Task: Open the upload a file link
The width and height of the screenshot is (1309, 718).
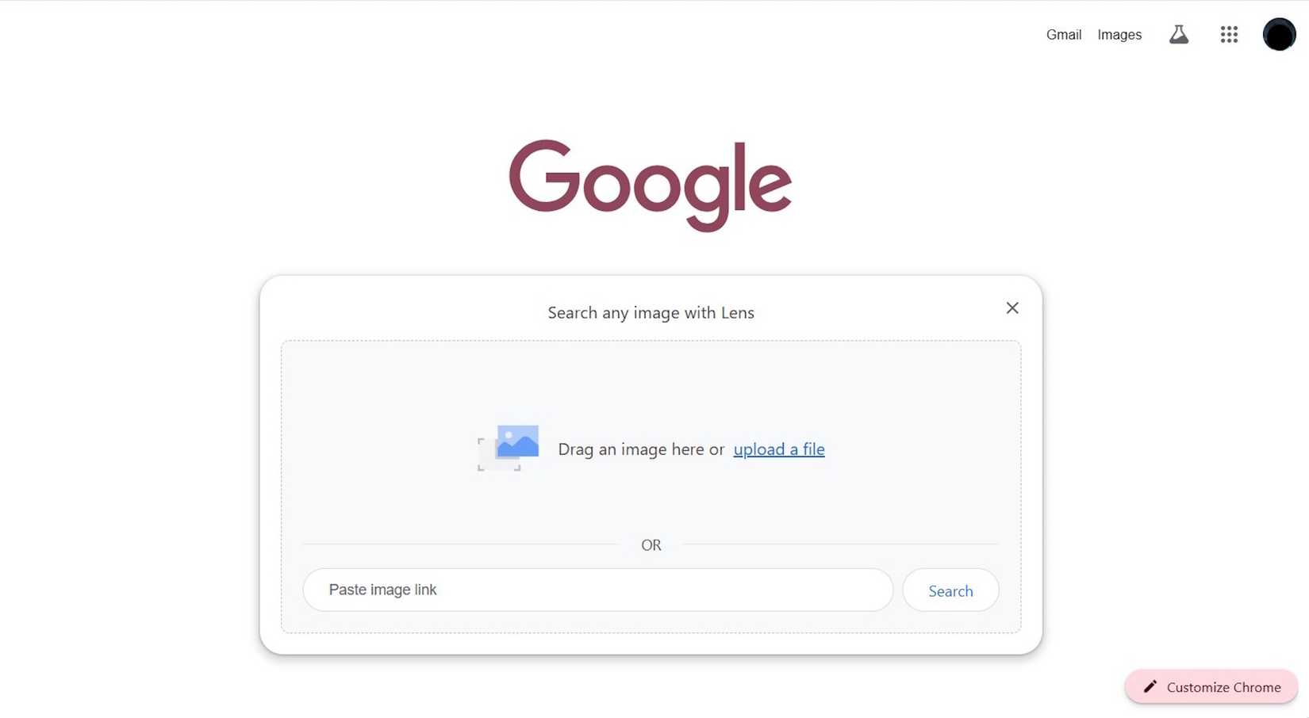Action: pyautogui.click(x=779, y=448)
